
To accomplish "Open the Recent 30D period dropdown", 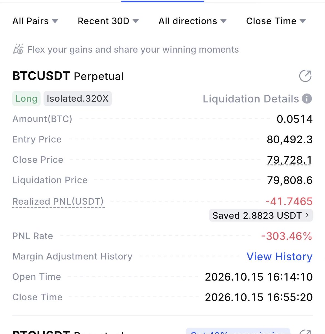I will [108, 21].
